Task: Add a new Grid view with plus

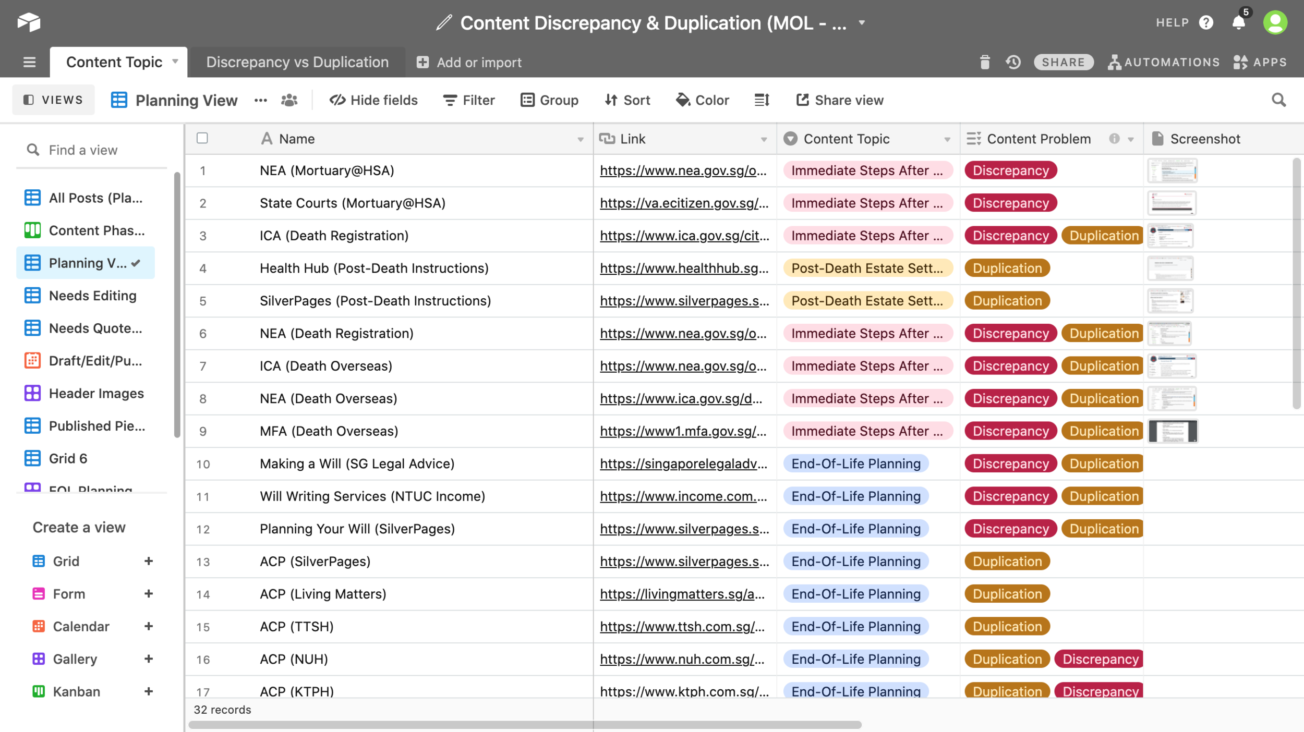Action: point(148,561)
